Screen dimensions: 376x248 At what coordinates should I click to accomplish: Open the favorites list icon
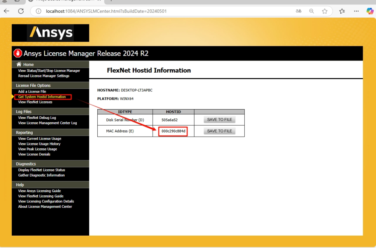click(x=342, y=11)
